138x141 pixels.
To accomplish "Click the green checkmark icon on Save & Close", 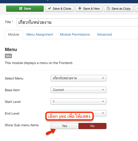I will pyautogui.click(x=50, y=8).
